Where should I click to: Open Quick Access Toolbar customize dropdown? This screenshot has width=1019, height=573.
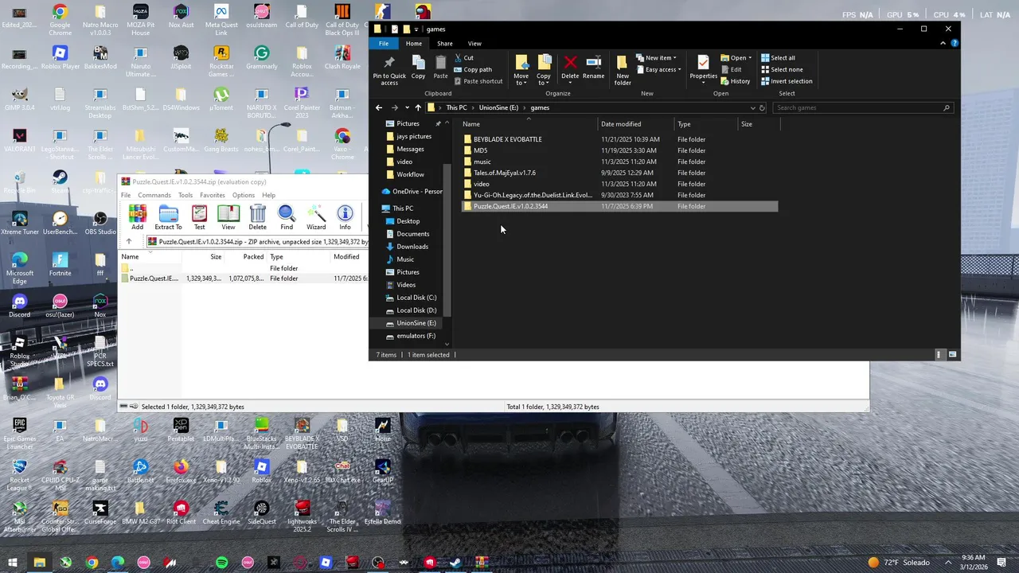coord(416,29)
